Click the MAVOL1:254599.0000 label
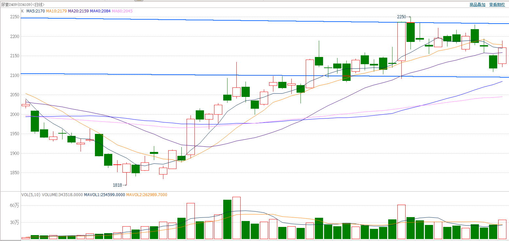 click(104, 195)
